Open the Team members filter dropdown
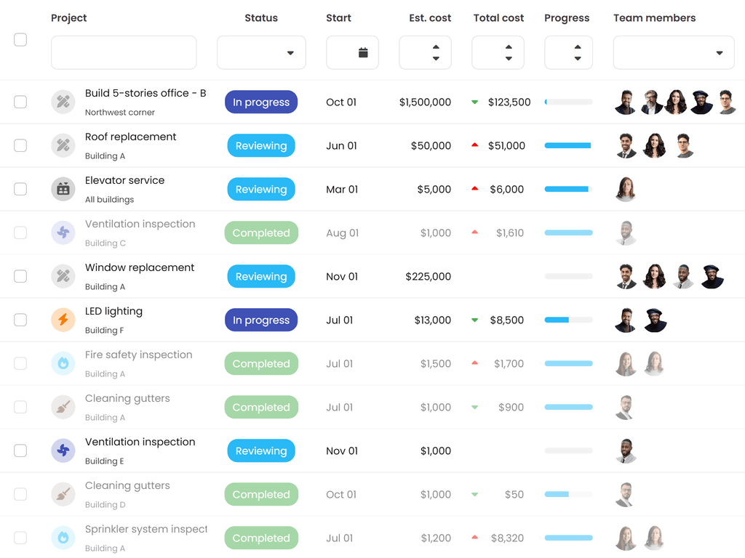This screenshot has height=558, width=745. (x=673, y=52)
